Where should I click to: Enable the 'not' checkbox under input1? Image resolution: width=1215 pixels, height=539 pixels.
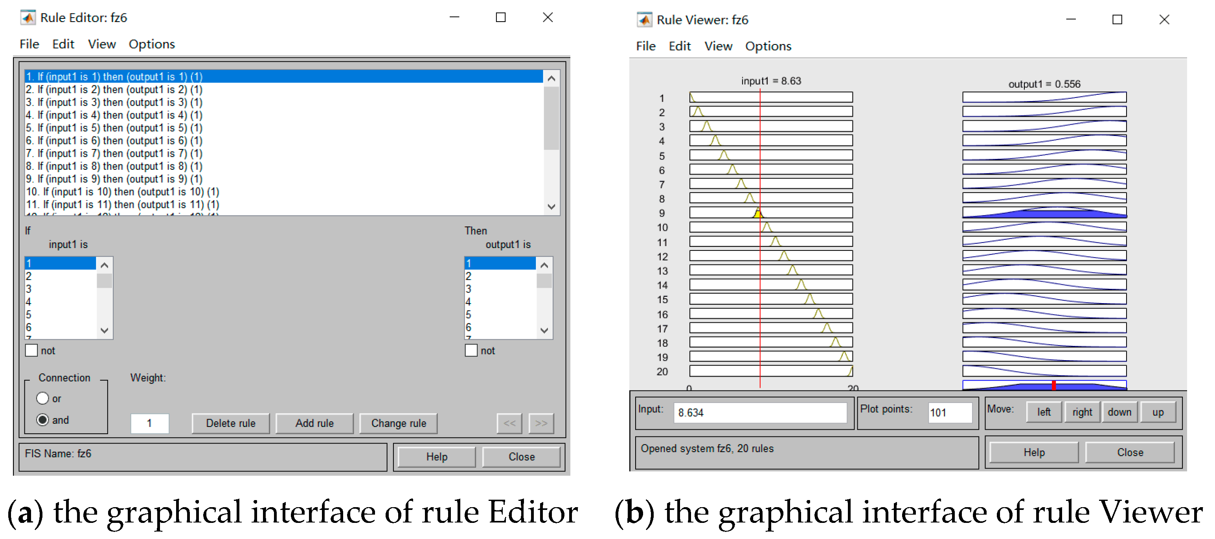tap(31, 350)
